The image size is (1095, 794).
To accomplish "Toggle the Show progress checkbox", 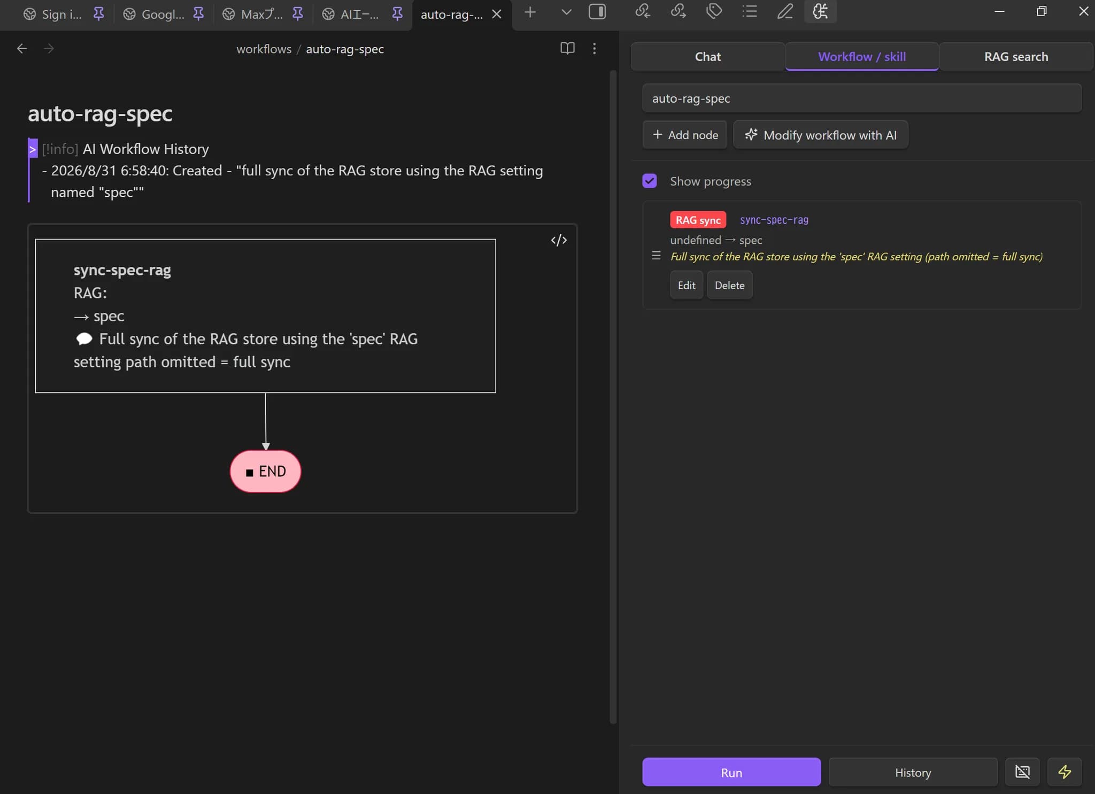I will click(650, 181).
